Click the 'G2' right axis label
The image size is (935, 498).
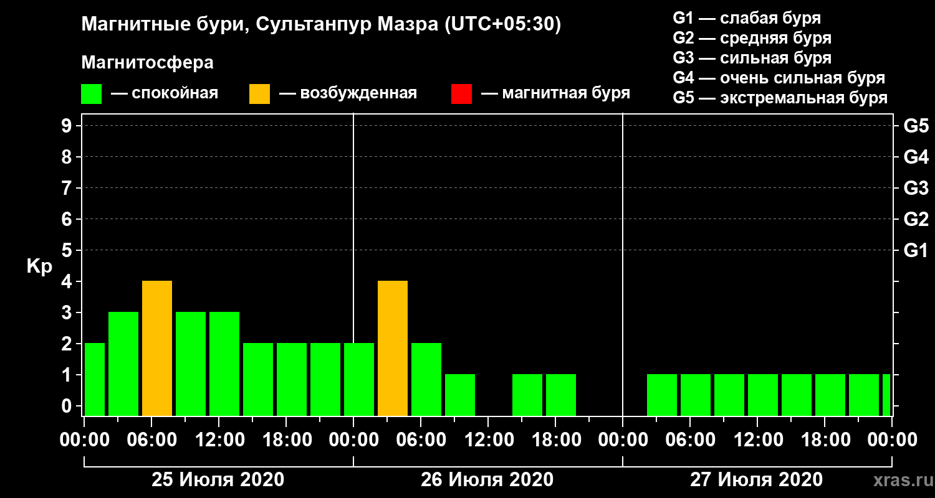point(916,220)
